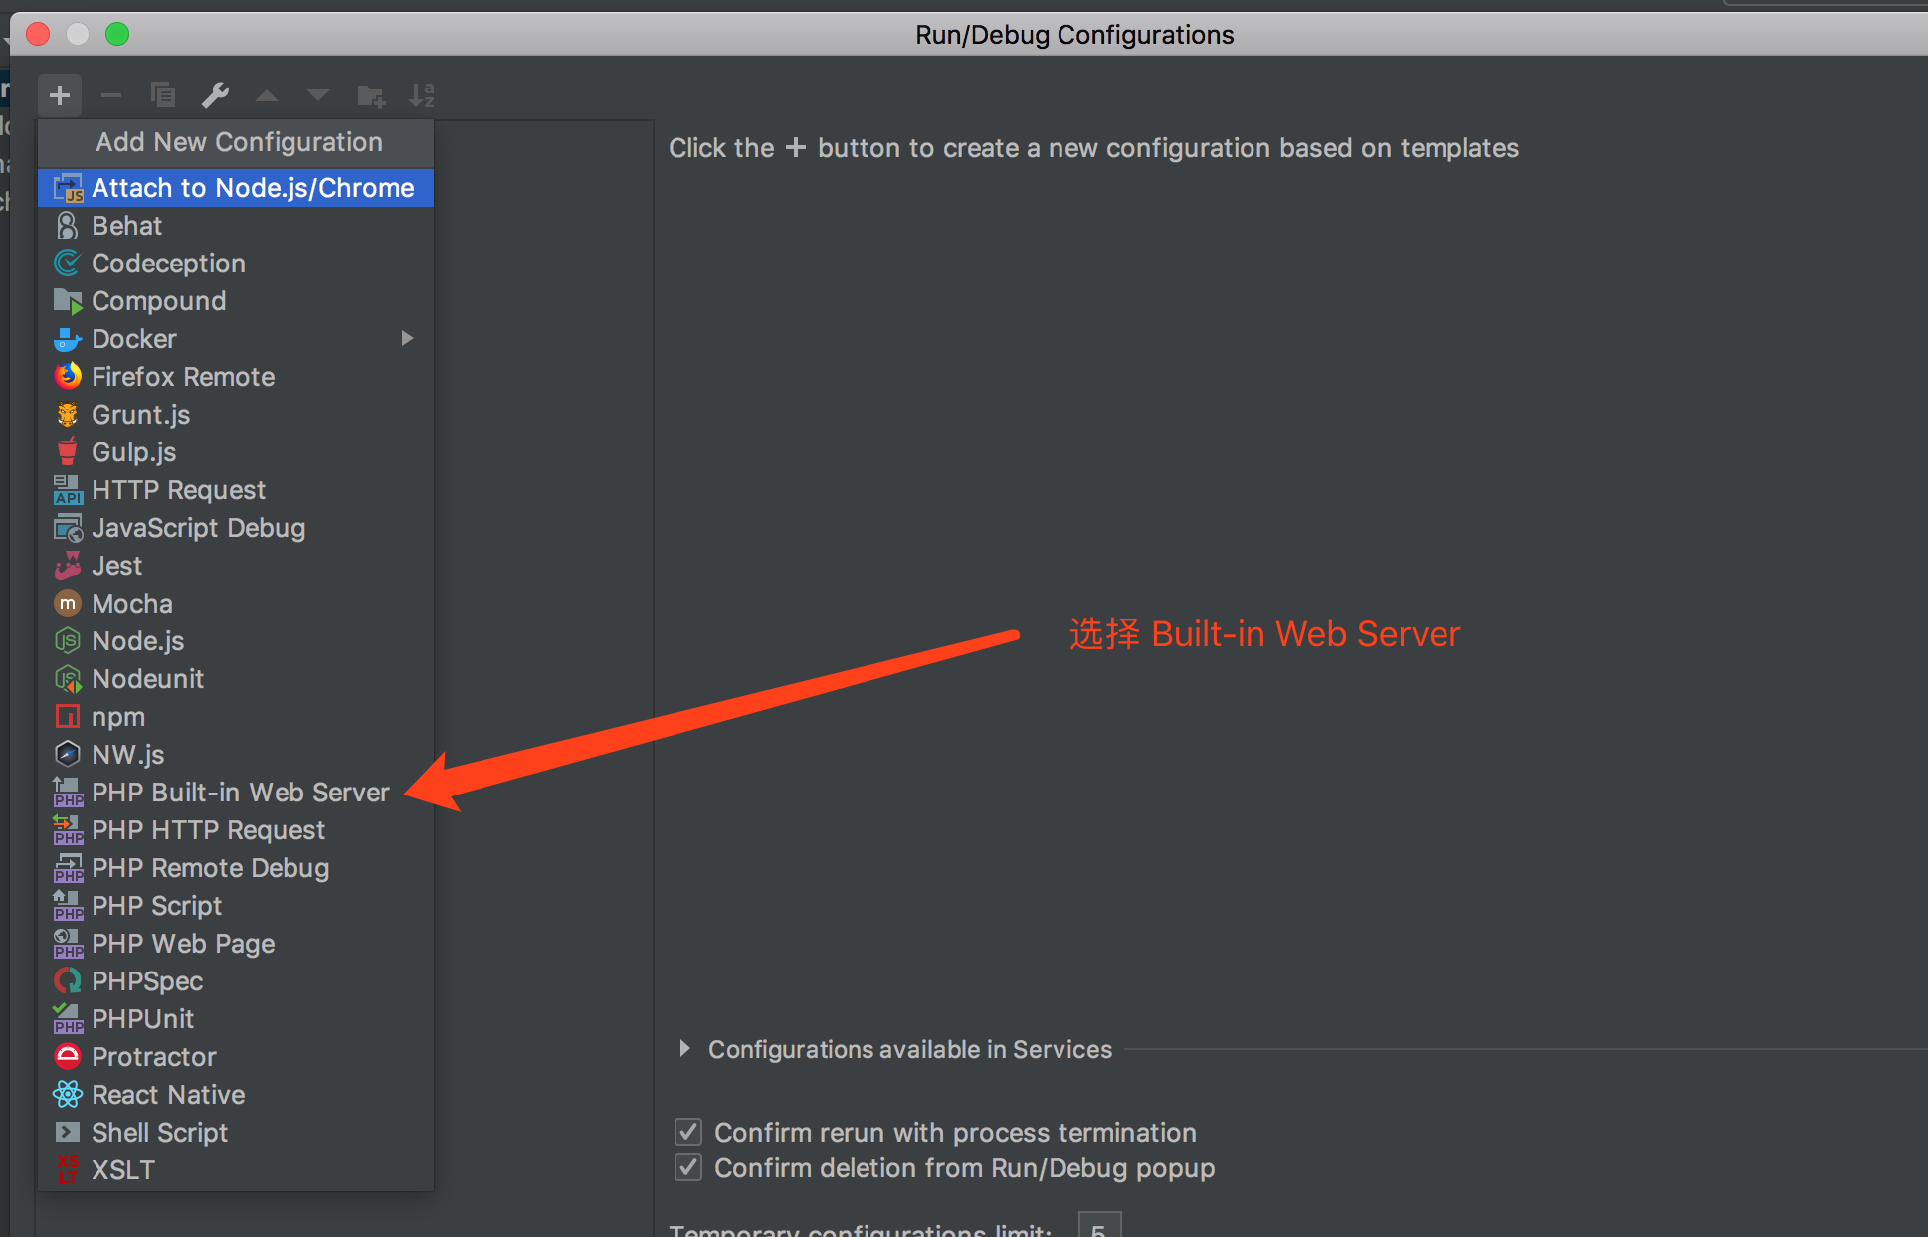The image size is (1928, 1237).
Task: Pick PHP Remote Debug from list
Action: (x=210, y=868)
